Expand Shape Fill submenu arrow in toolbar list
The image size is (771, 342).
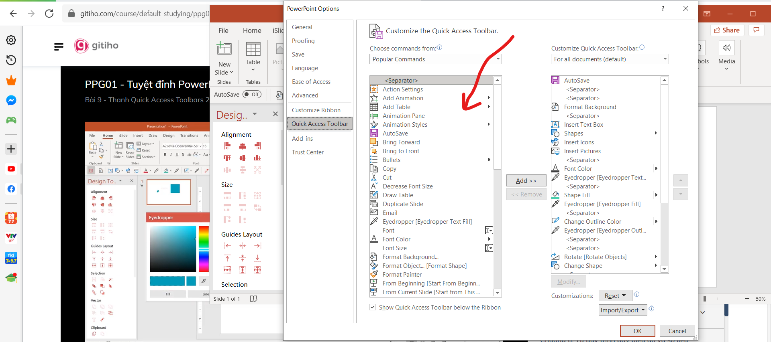coord(656,195)
